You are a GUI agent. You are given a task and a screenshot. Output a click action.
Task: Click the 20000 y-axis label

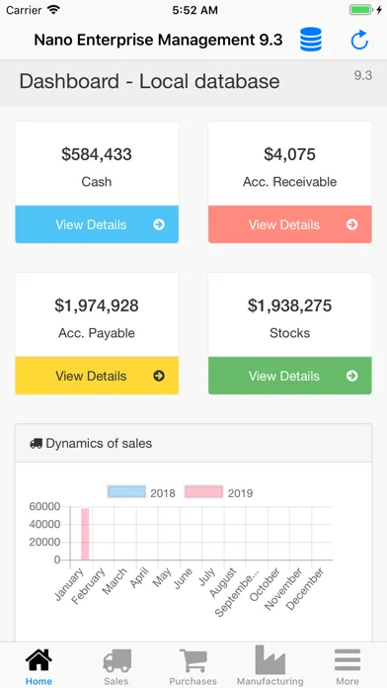(44, 543)
